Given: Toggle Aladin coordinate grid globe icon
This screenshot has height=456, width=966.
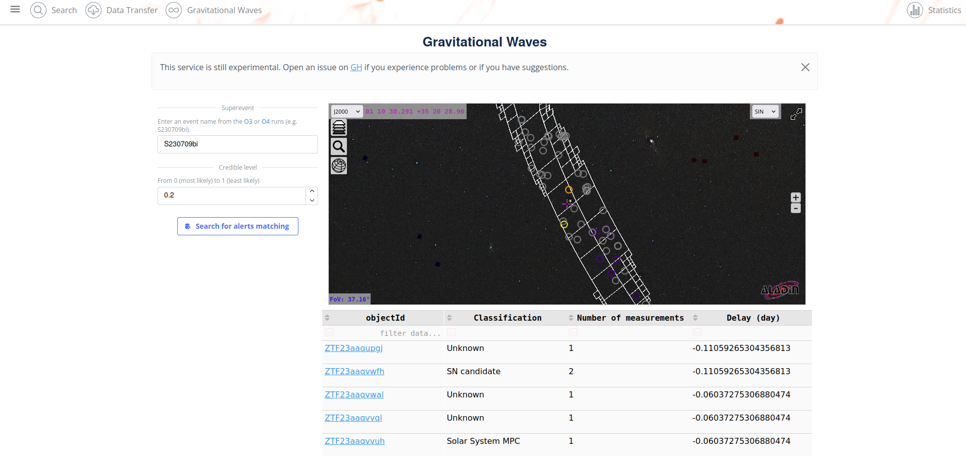Looking at the screenshot, I should (339, 166).
